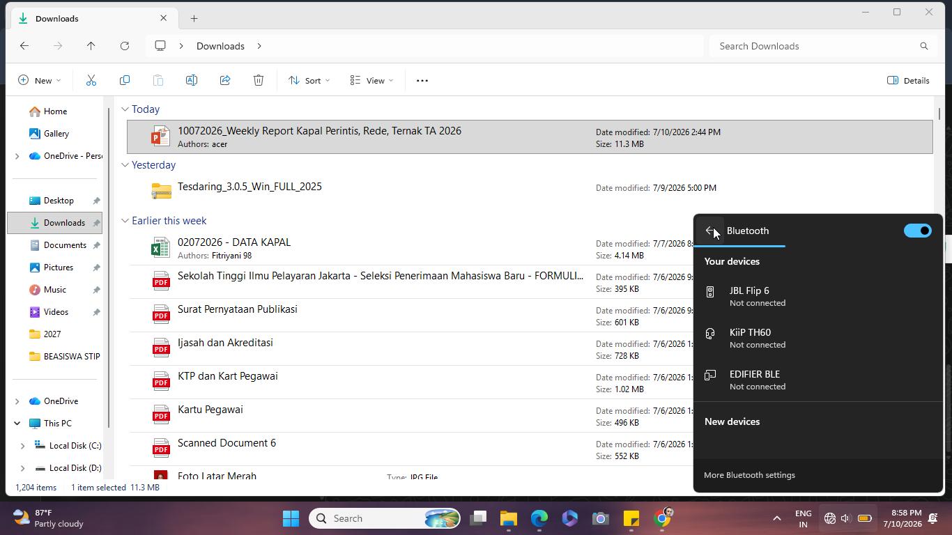
Task: Open Gallery in navigation pane
Action: [x=56, y=134]
